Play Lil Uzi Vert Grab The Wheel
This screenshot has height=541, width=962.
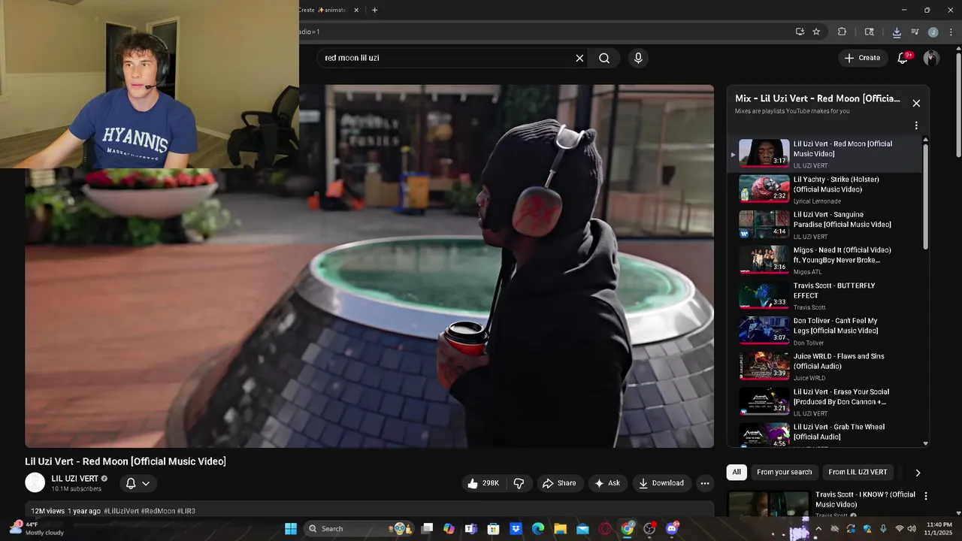824,435
